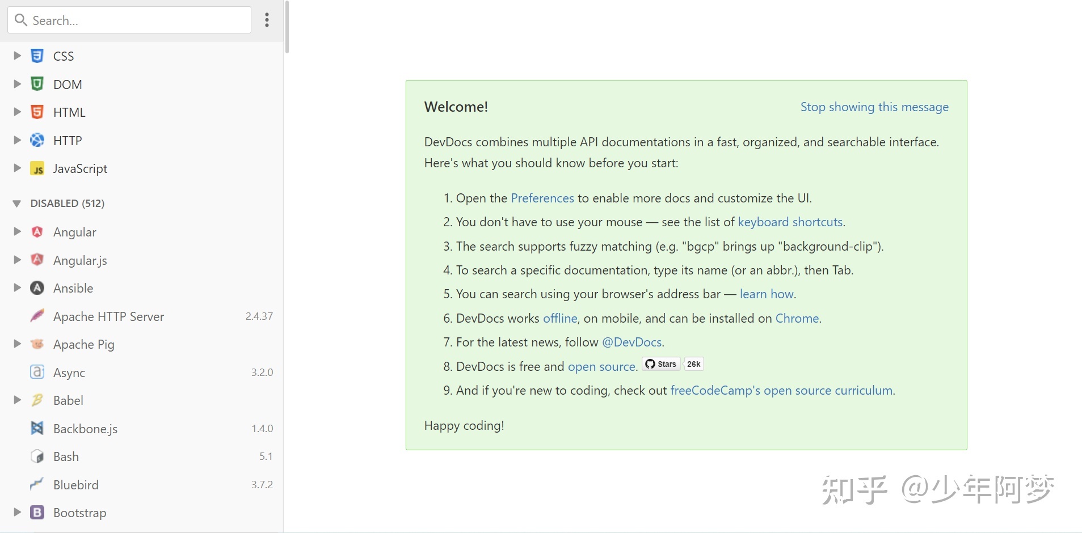Click the CSS documentation icon
1082x533 pixels.
[x=37, y=56]
